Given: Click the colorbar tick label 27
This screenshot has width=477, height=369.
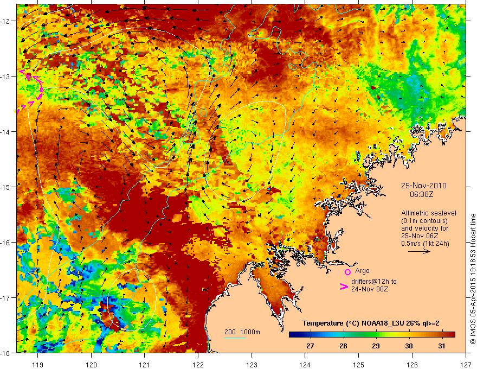Looking at the screenshot, I should [x=310, y=346].
